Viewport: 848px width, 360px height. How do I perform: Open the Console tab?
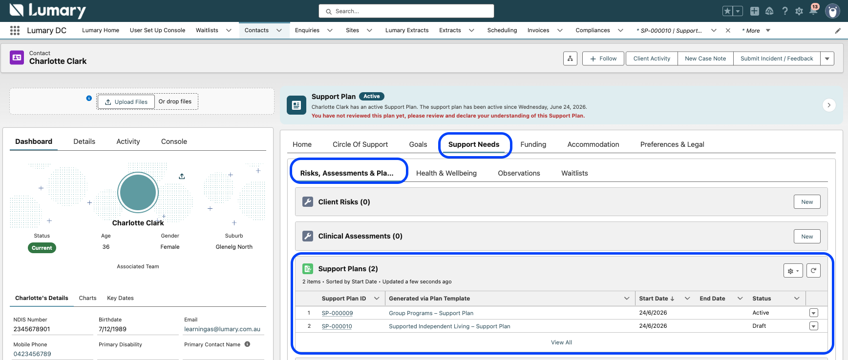pos(174,141)
